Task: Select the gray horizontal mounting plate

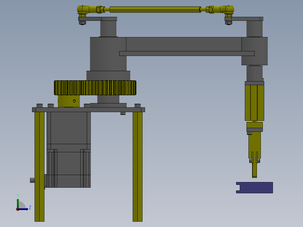Action: point(89,110)
